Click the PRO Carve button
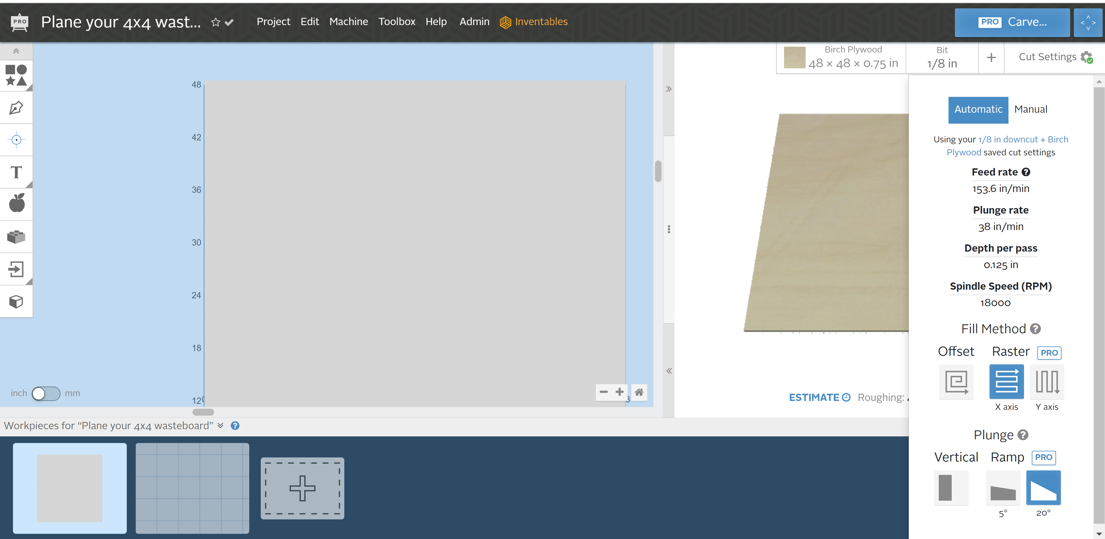The height and width of the screenshot is (539, 1105). coord(1012,22)
